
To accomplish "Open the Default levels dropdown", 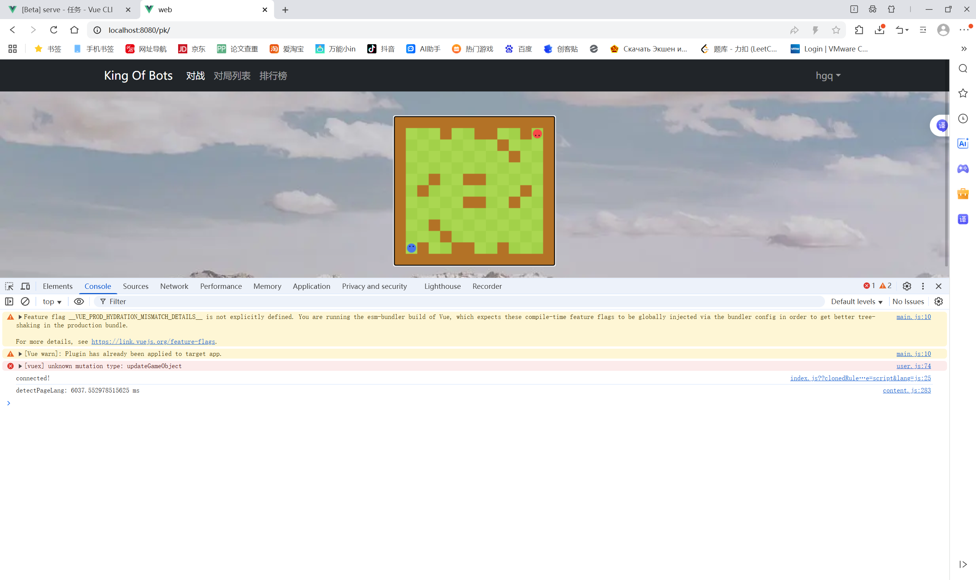I will point(856,301).
